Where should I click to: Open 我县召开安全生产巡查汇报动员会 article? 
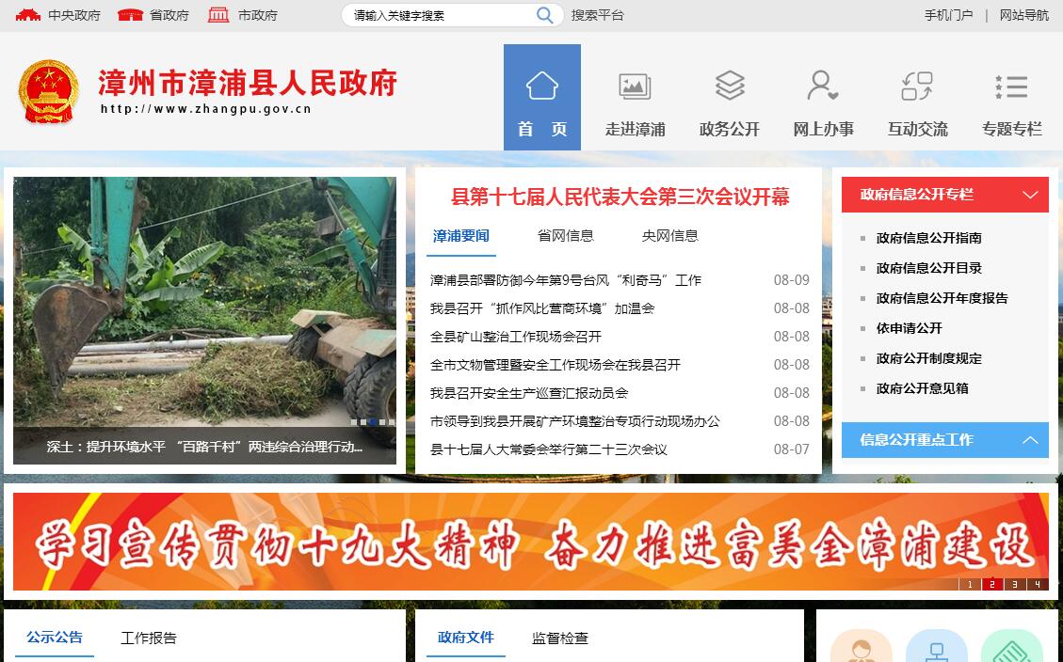pyautogui.click(x=529, y=393)
